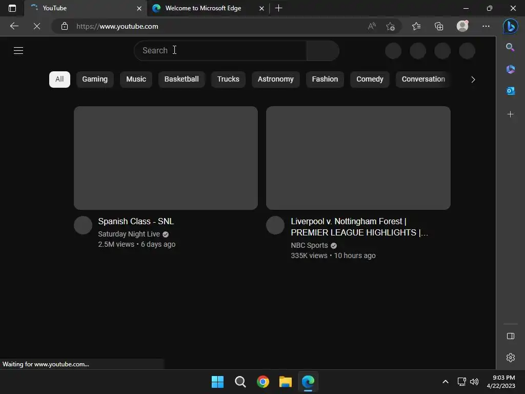
Task: Select the Conversation filter chip
Action: (423, 79)
